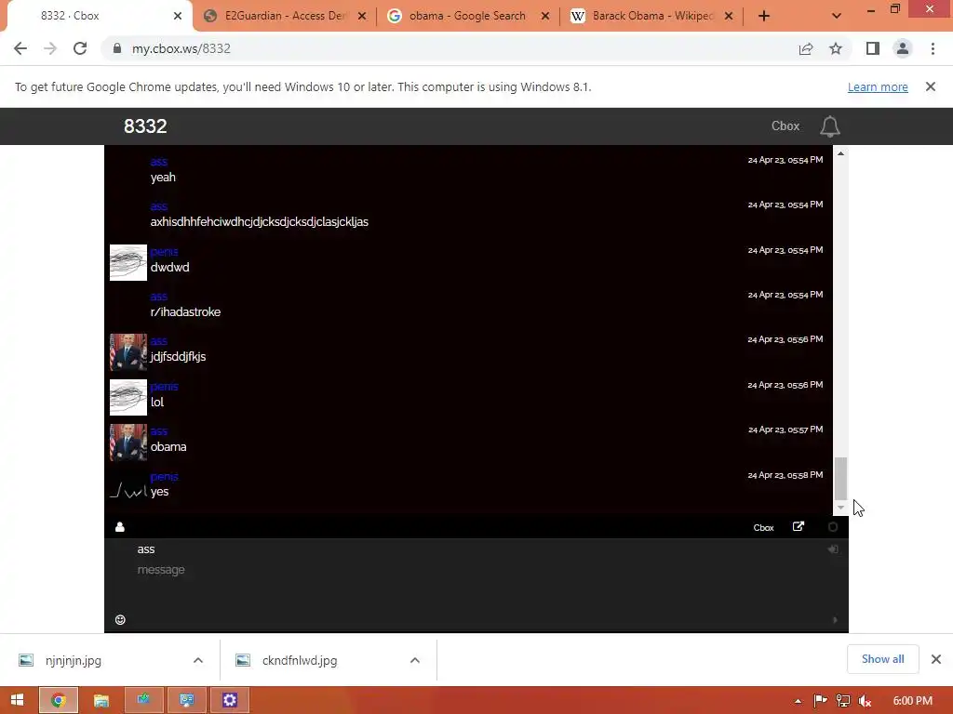Click username above the lol message
The image size is (953, 714).
click(x=164, y=386)
